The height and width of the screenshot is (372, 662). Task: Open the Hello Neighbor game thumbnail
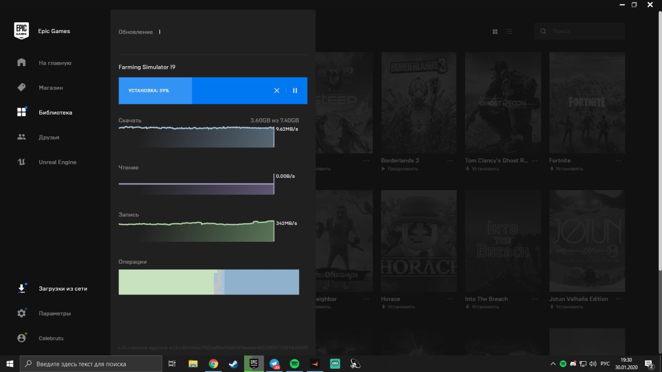[344, 241]
